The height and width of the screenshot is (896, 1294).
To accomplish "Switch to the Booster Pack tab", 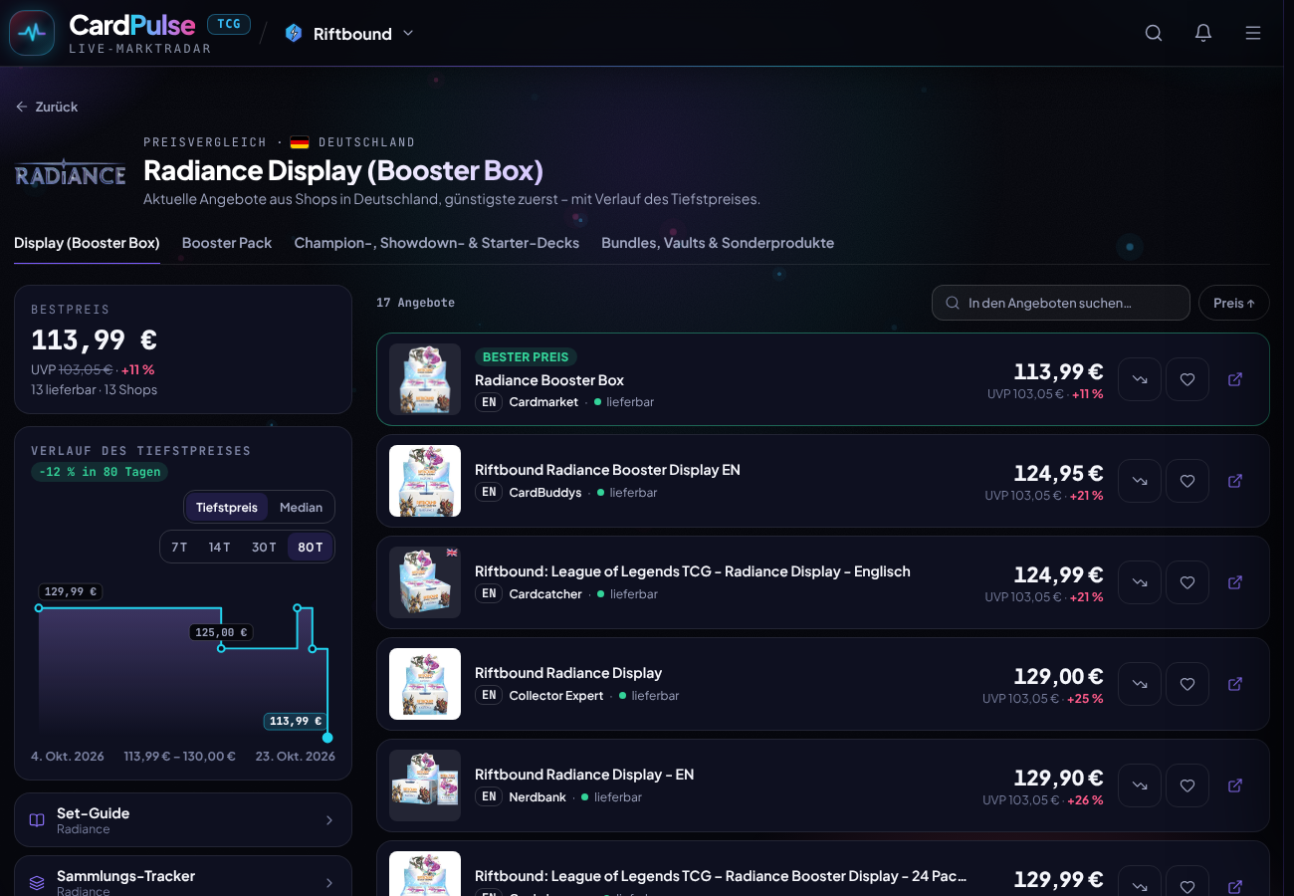I will pyautogui.click(x=227, y=243).
